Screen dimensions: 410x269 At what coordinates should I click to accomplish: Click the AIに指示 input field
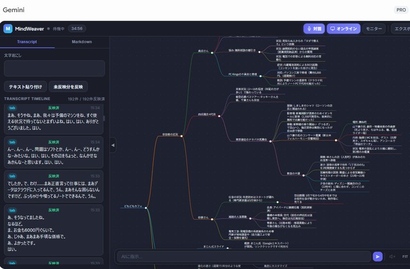pyautogui.click(x=243, y=256)
